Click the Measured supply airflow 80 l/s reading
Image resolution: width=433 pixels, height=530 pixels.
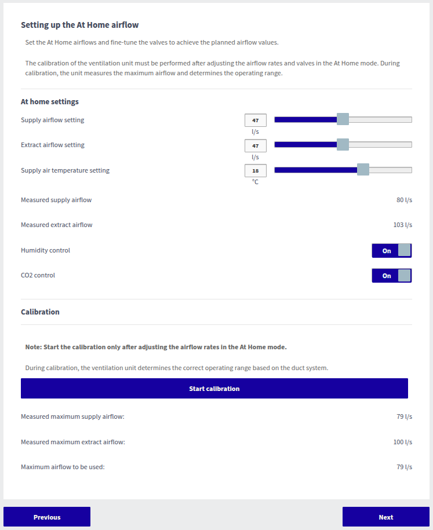[x=404, y=200]
